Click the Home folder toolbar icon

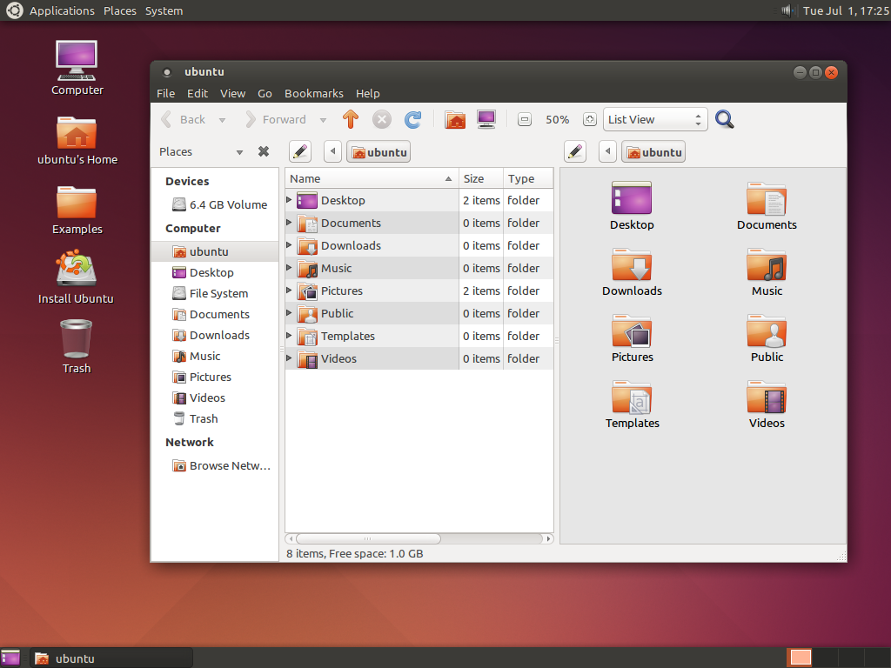coord(455,119)
